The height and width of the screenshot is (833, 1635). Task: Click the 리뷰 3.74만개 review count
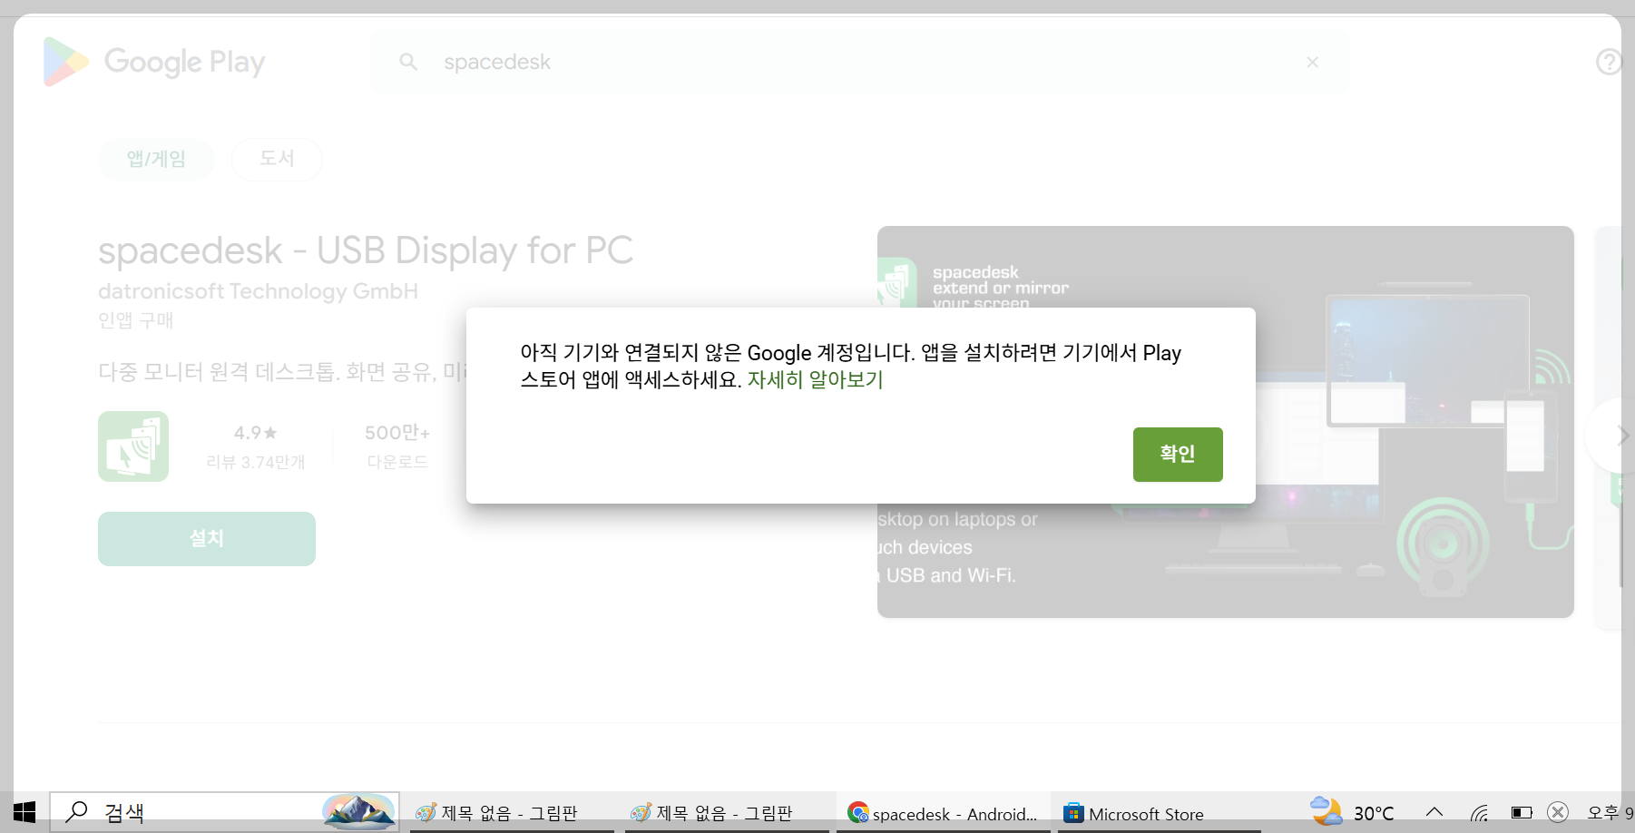click(x=256, y=462)
